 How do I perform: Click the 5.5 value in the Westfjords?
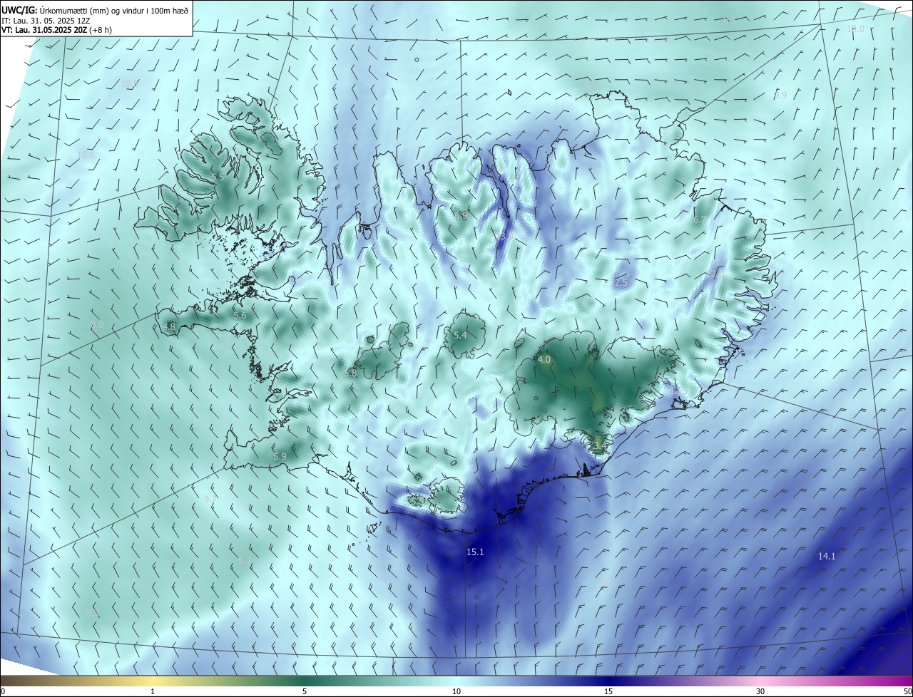coord(218,177)
